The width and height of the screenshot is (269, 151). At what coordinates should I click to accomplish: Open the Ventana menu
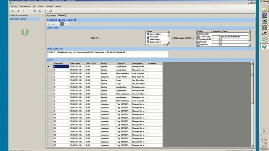pyautogui.click(x=50, y=6)
